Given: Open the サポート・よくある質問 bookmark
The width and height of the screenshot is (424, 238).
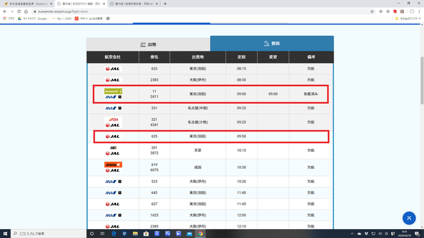Looking at the screenshot, I should coord(89,19).
